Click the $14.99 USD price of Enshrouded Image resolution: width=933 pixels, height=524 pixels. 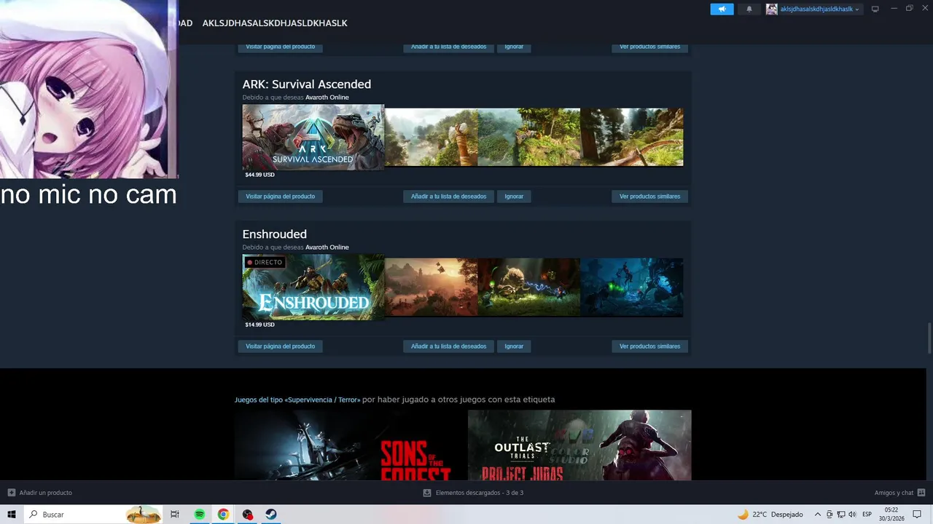click(259, 325)
